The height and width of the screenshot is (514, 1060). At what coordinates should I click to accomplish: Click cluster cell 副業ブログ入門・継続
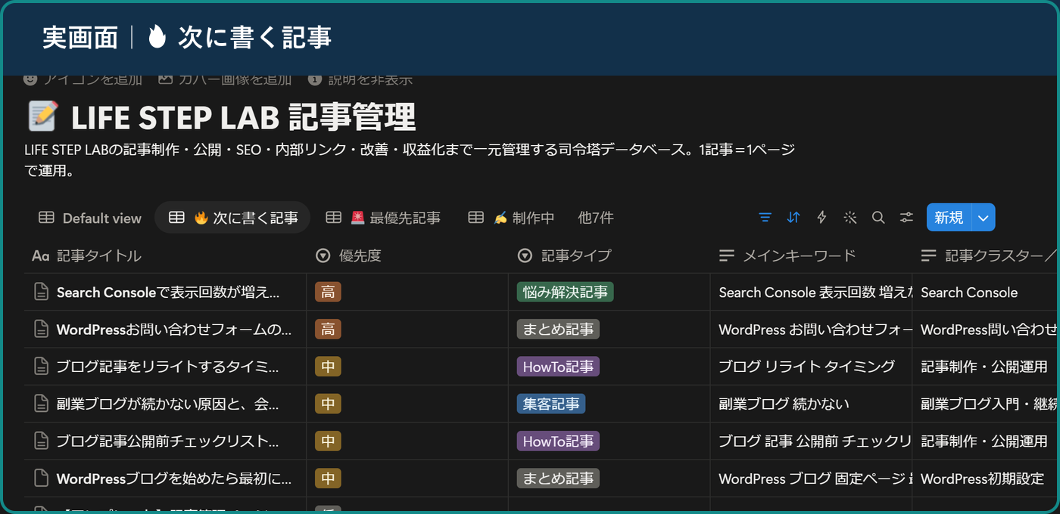point(989,404)
